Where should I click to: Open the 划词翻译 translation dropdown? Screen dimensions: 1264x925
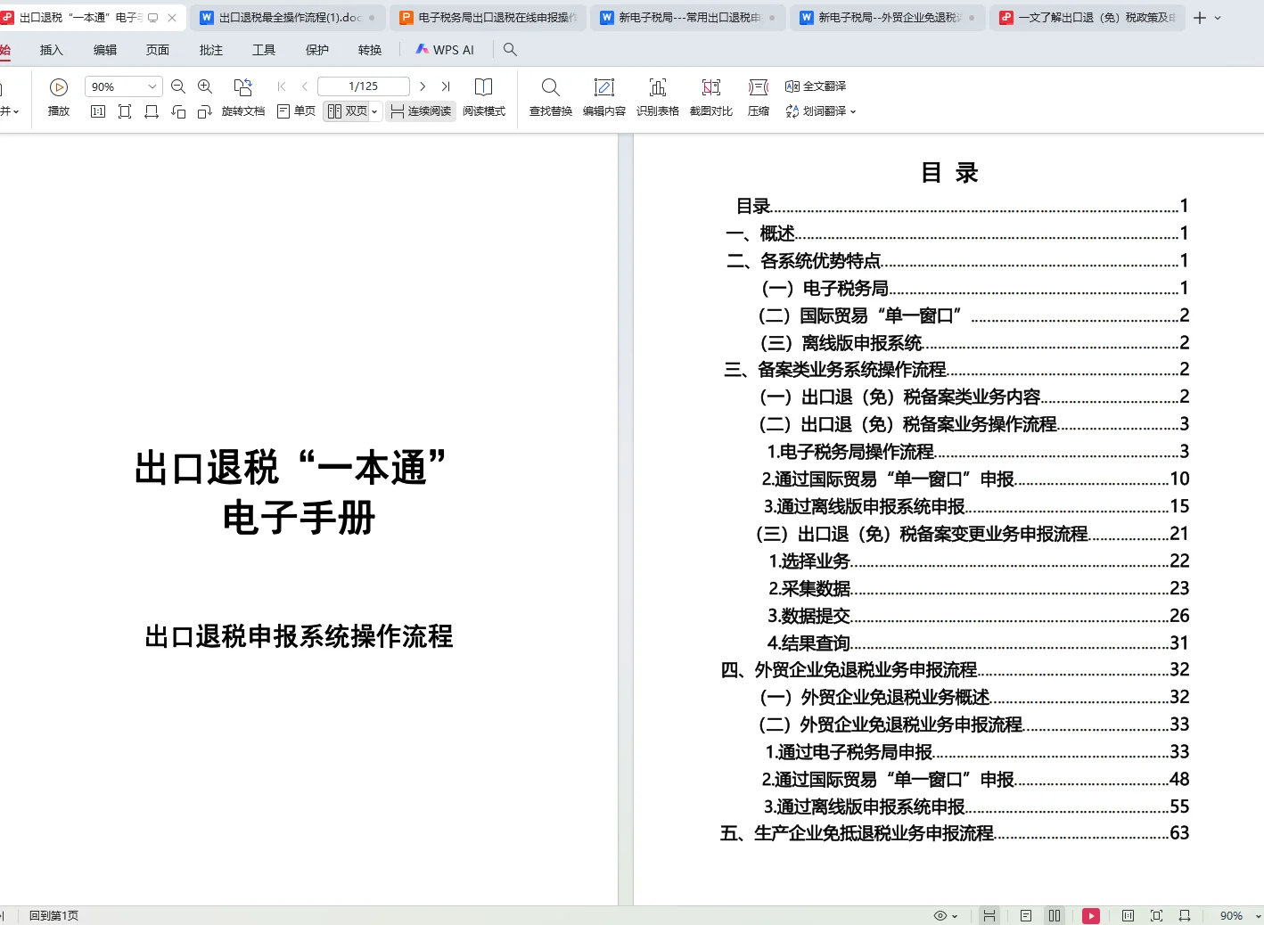(x=852, y=111)
